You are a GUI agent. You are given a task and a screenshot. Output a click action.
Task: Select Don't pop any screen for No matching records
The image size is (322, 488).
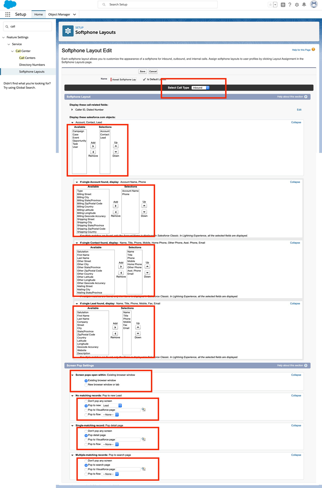86,401
